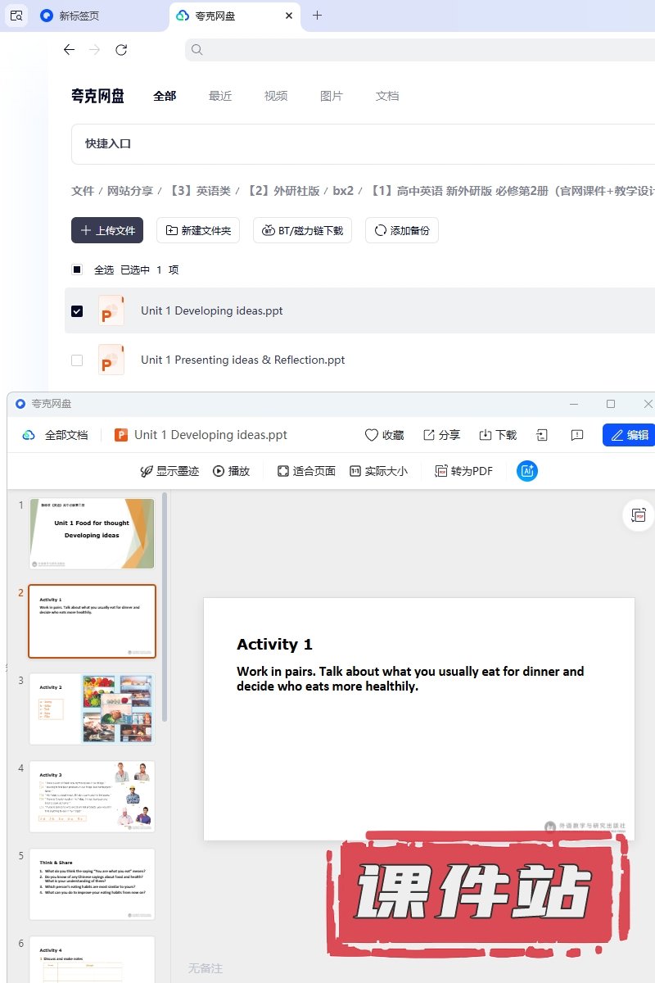Click the 收藏 heart icon

tap(372, 435)
